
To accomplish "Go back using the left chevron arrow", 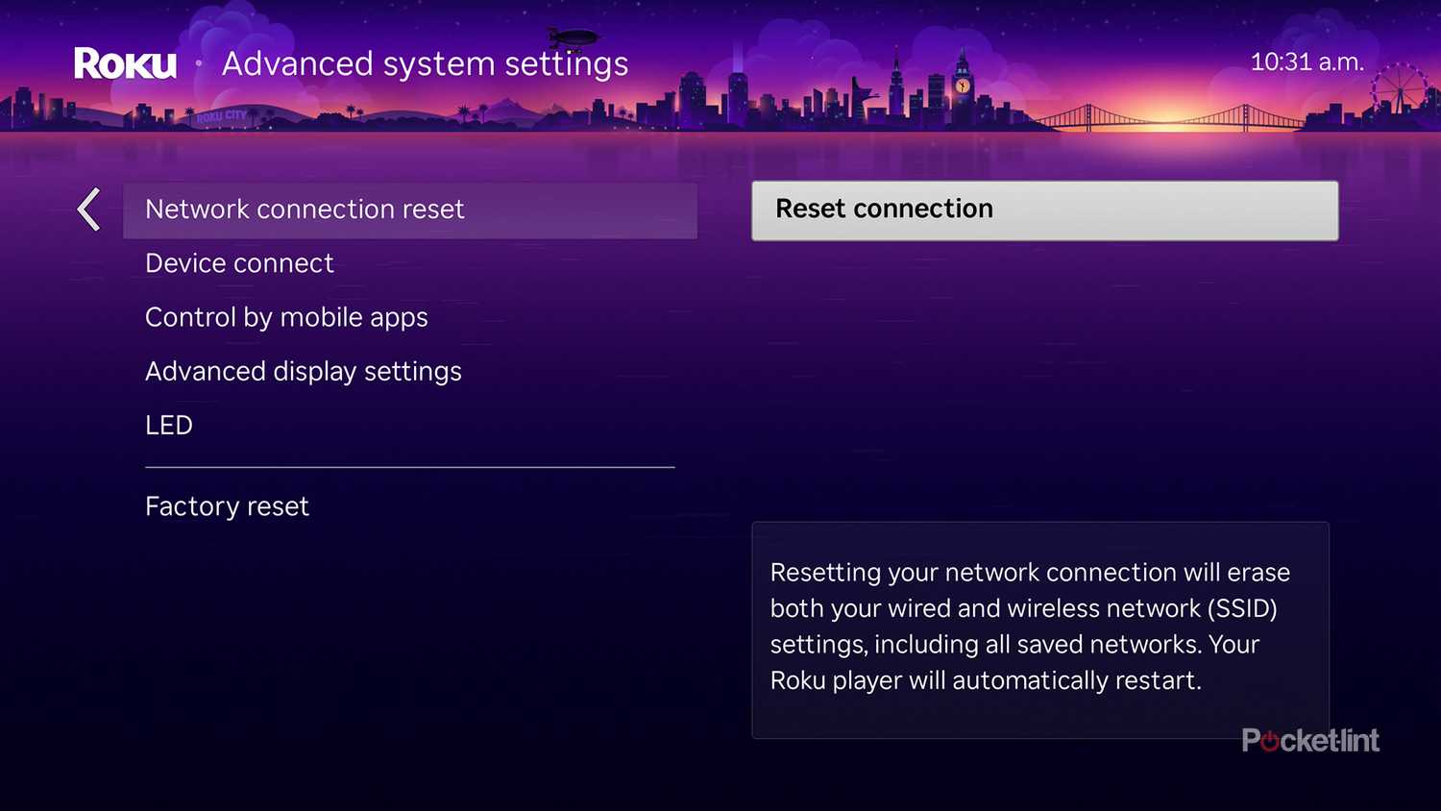I will (x=88, y=209).
